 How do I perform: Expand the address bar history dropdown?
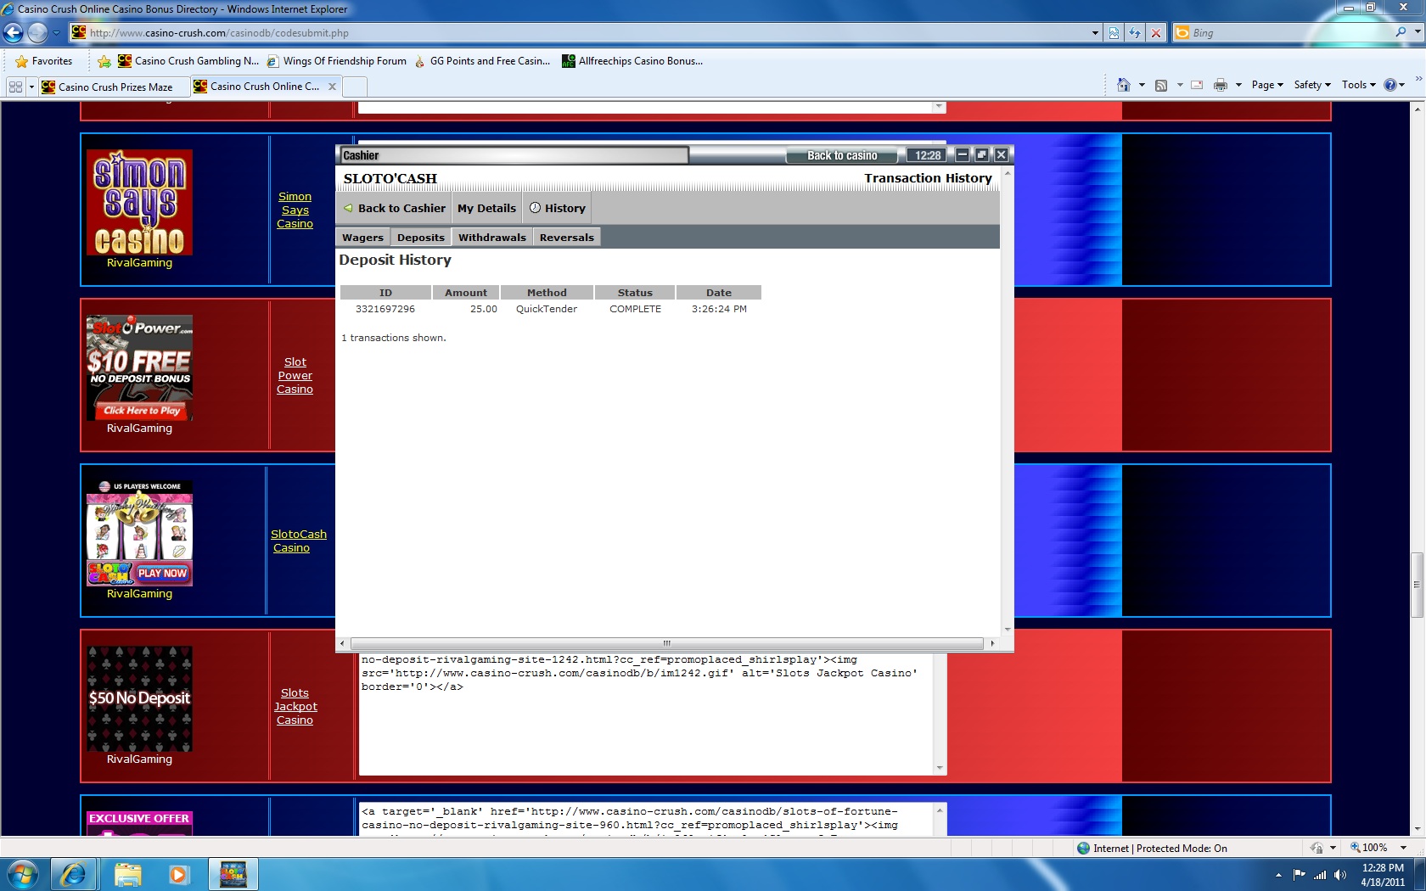pyautogui.click(x=1095, y=33)
